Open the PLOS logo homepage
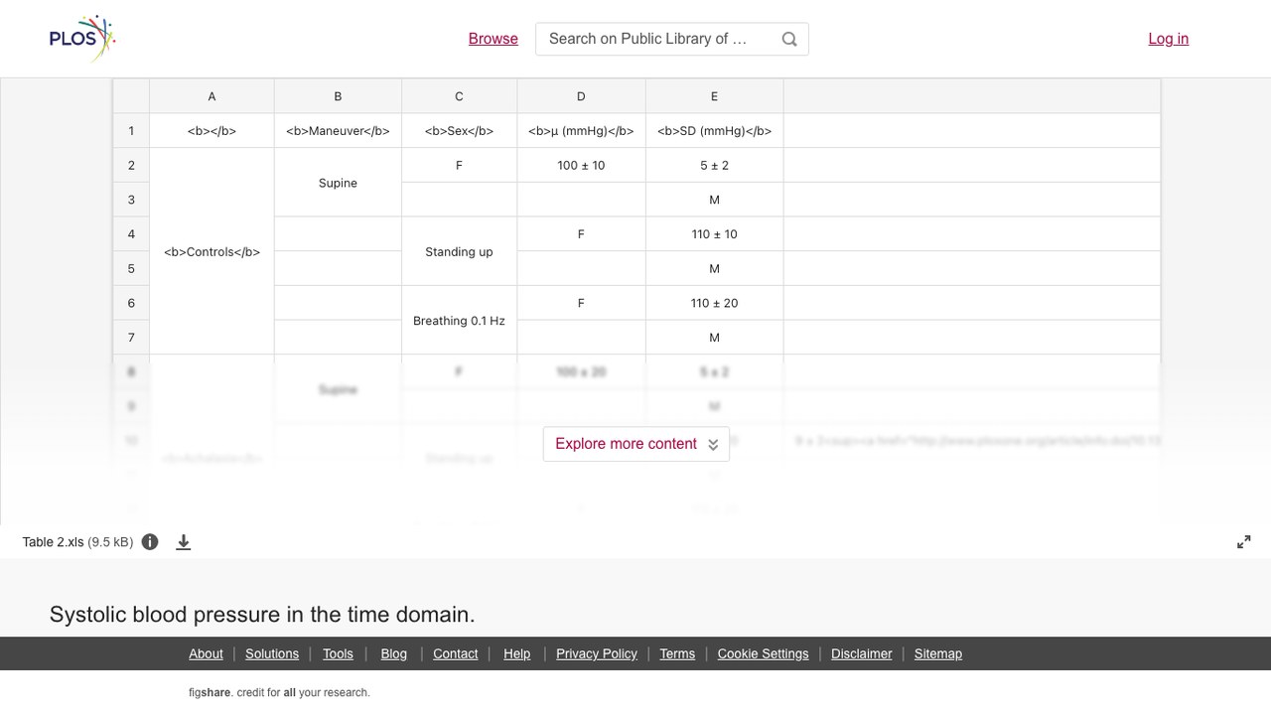 82,39
